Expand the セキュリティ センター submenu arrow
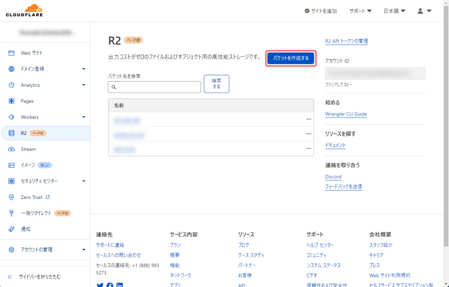Viewport: 449px width, 287px height. coord(84,181)
